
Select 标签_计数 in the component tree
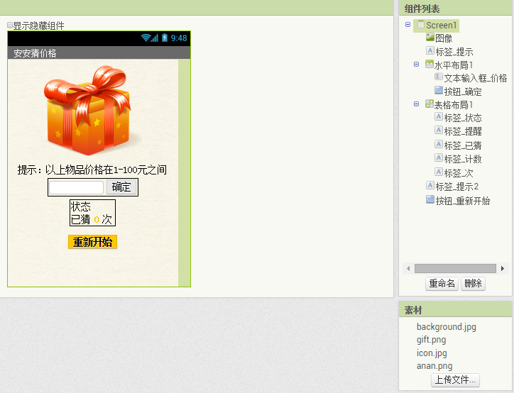[x=463, y=159]
